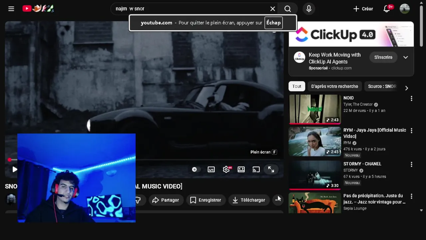The height and width of the screenshot is (240, 426).
Task: Cast video to a TV
Action: (x=256, y=169)
